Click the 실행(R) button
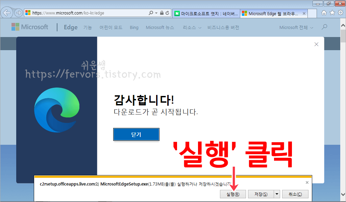Image resolution: width=346 pixels, height=202 pixels. coord(233,194)
